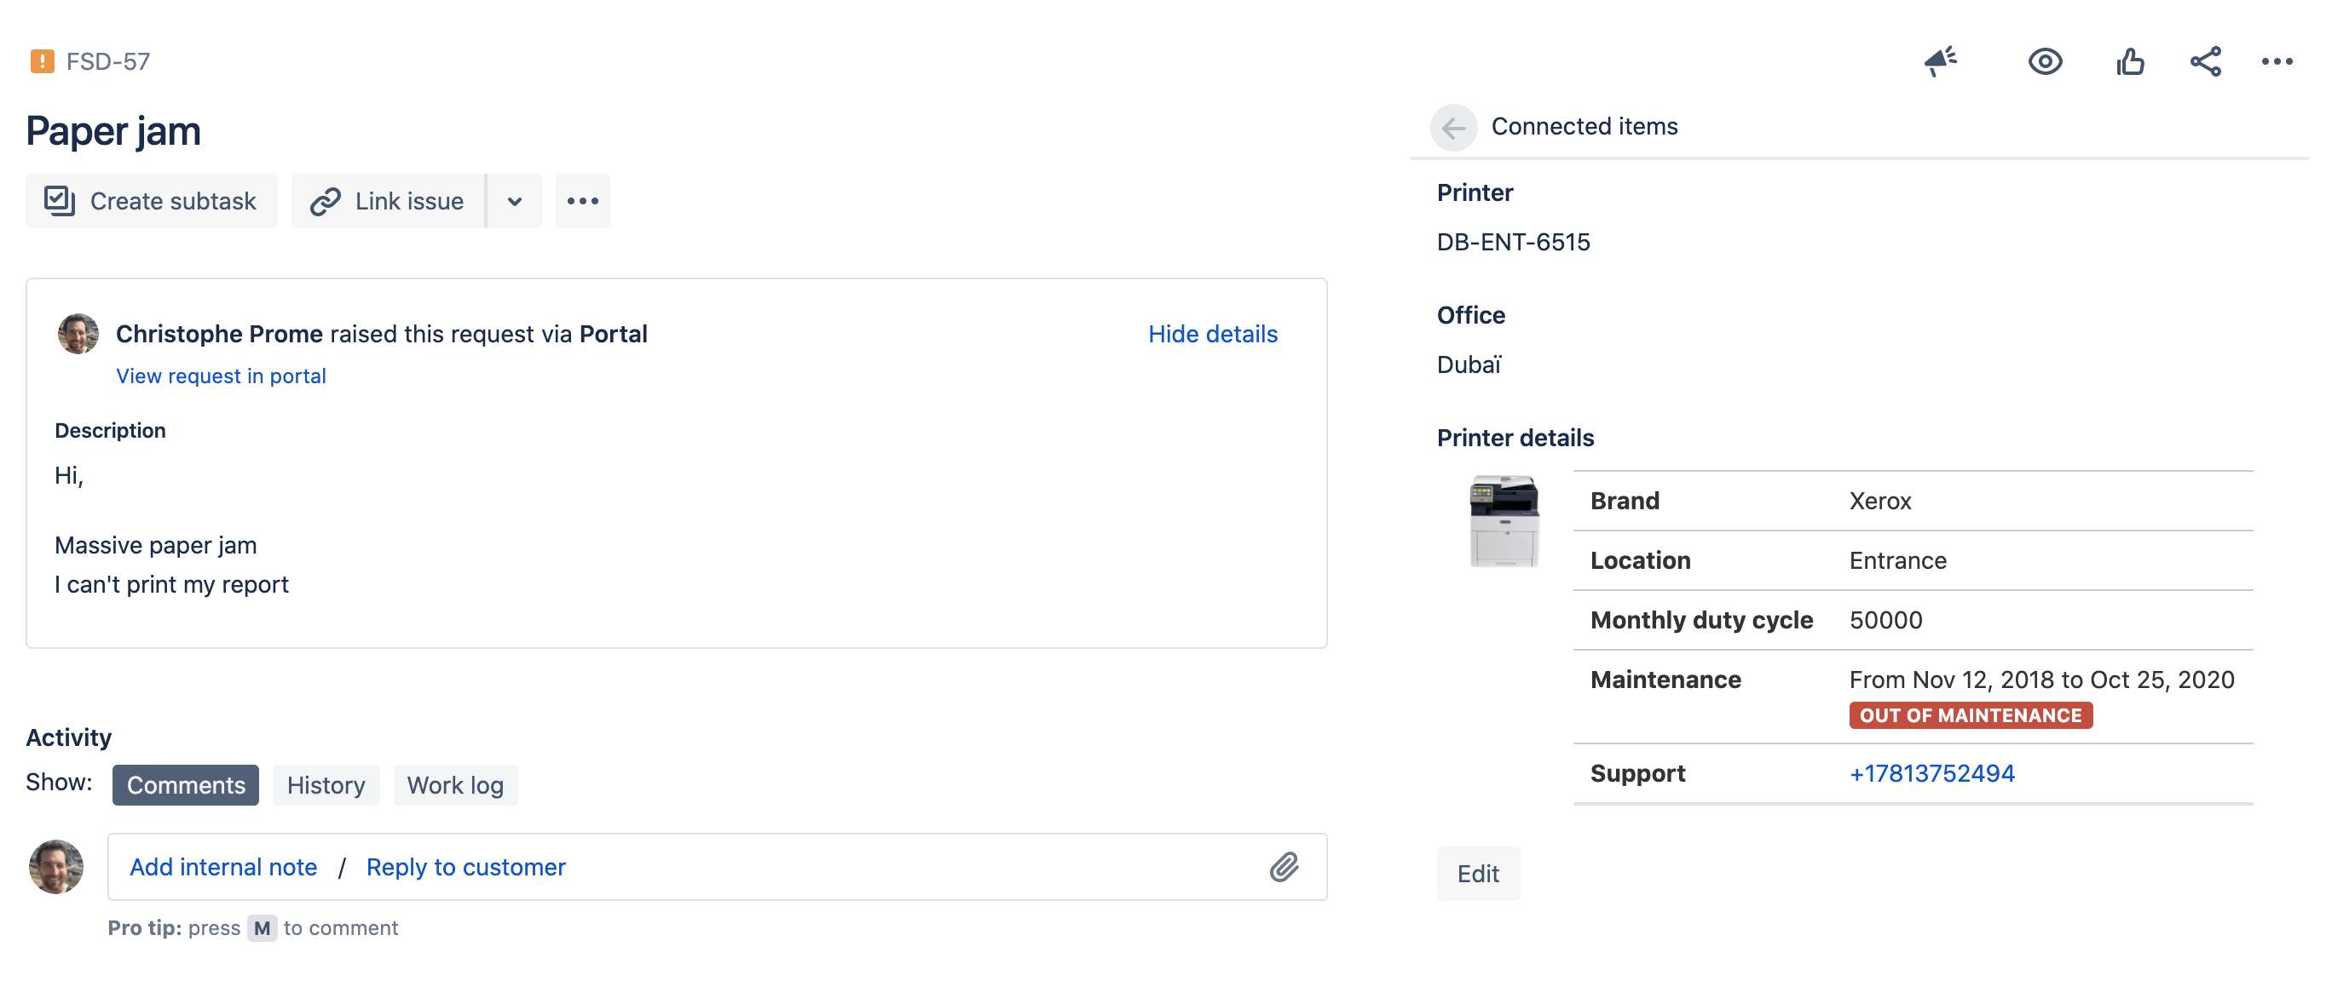Click the Xerox printer thumbnail image

[1504, 522]
